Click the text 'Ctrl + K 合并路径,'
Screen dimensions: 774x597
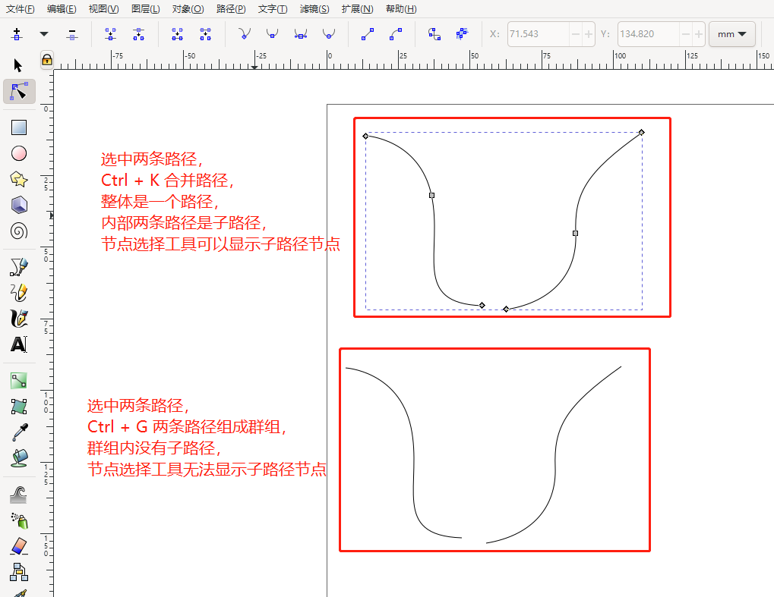(167, 181)
